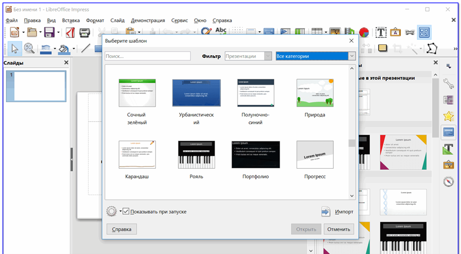Click the Properties wrench icon in sidebar
Viewport: 461px width, 254px height.
pyautogui.click(x=448, y=84)
